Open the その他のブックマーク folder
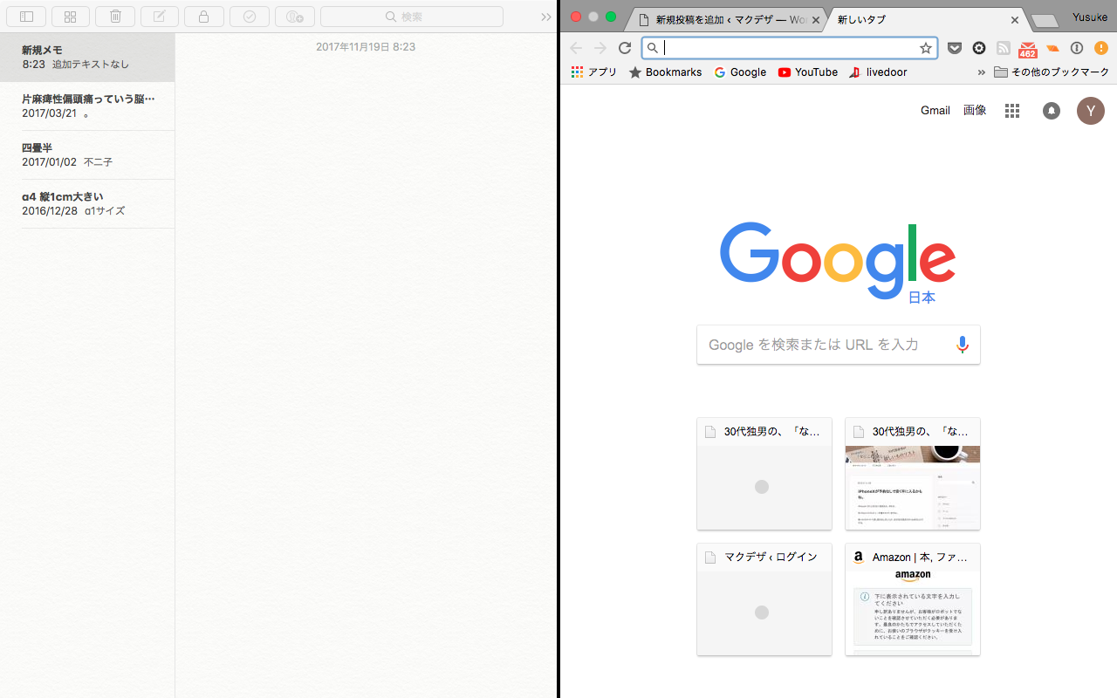 click(1052, 72)
